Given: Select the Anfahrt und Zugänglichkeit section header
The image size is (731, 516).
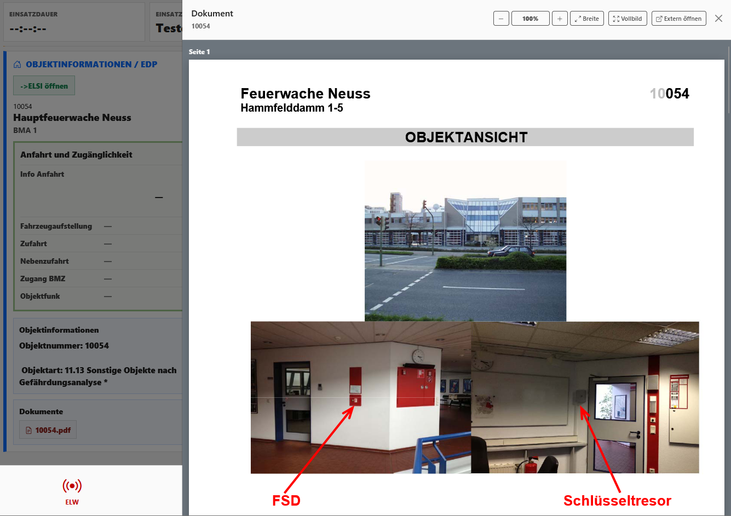Looking at the screenshot, I should [76, 155].
